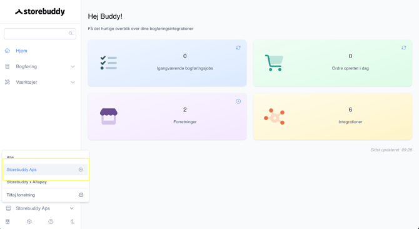Go to the Hjem page

click(x=21, y=51)
